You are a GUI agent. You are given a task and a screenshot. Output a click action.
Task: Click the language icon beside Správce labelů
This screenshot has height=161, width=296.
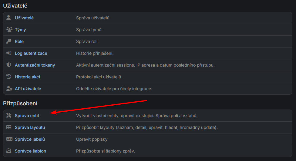click(x=9, y=139)
